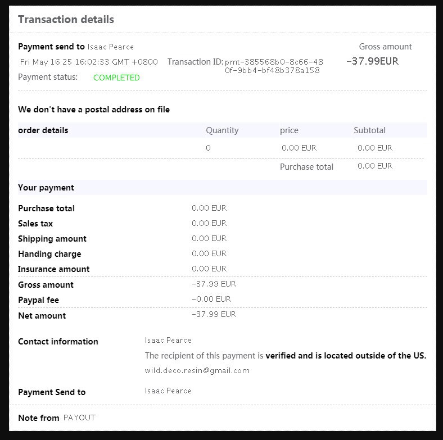Click the Purchase total value in order table
The image size is (443, 440).
coord(375,166)
